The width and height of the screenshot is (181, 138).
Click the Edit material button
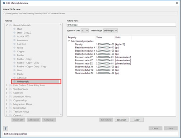pyautogui.click(x=106, y=120)
